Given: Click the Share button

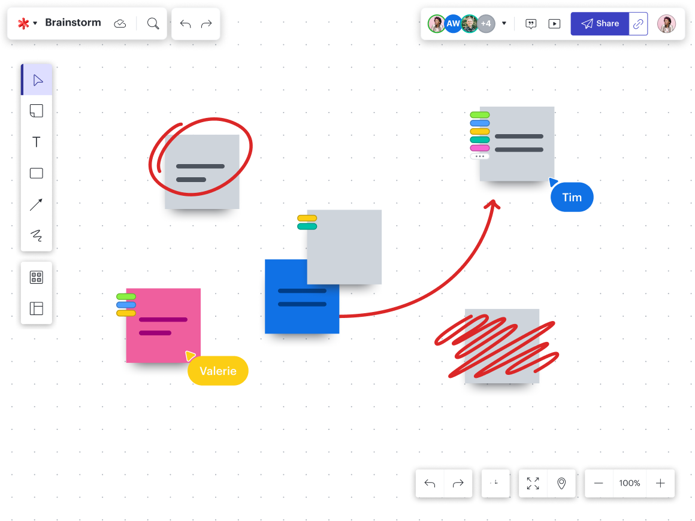Looking at the screenshot, I should point(600,23).
